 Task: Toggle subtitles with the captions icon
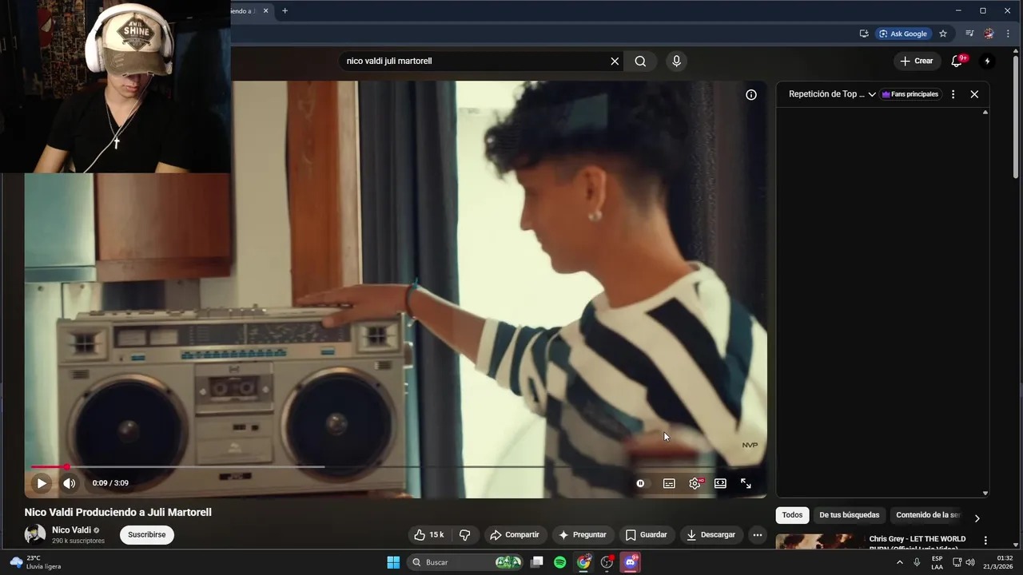pos(669,483)
